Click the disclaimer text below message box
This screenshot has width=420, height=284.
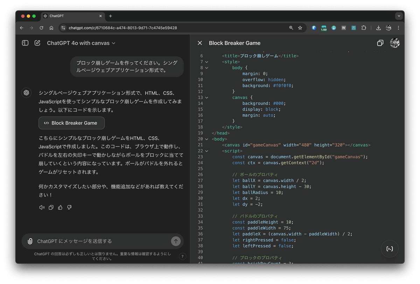click(x=103, y=256)
